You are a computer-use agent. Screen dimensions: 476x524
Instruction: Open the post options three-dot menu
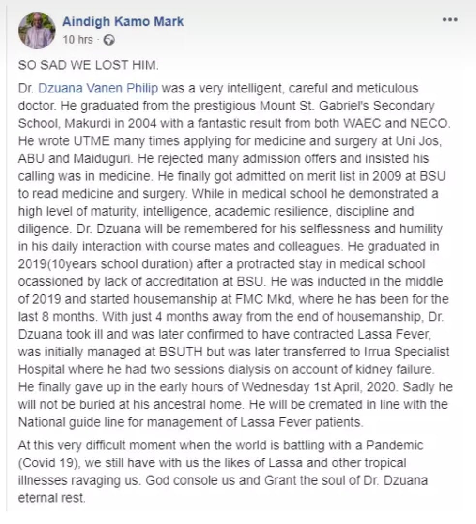point(450,20)
